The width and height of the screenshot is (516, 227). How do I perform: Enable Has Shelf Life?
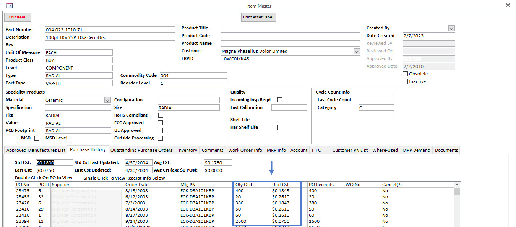(x=280, y=127)
